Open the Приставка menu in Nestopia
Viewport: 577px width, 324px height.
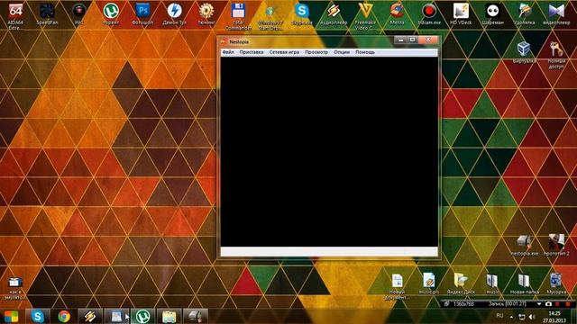click(252, 52)
